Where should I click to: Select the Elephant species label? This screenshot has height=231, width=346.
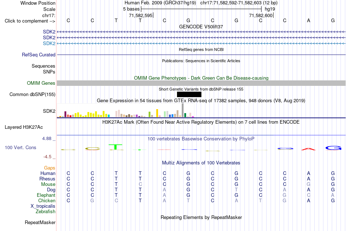pos(46,195)
